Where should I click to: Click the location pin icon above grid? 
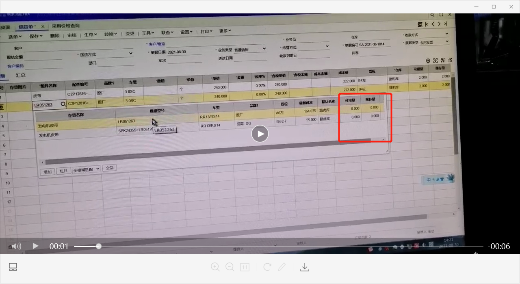pyautogui.click(x=428, y=60)
